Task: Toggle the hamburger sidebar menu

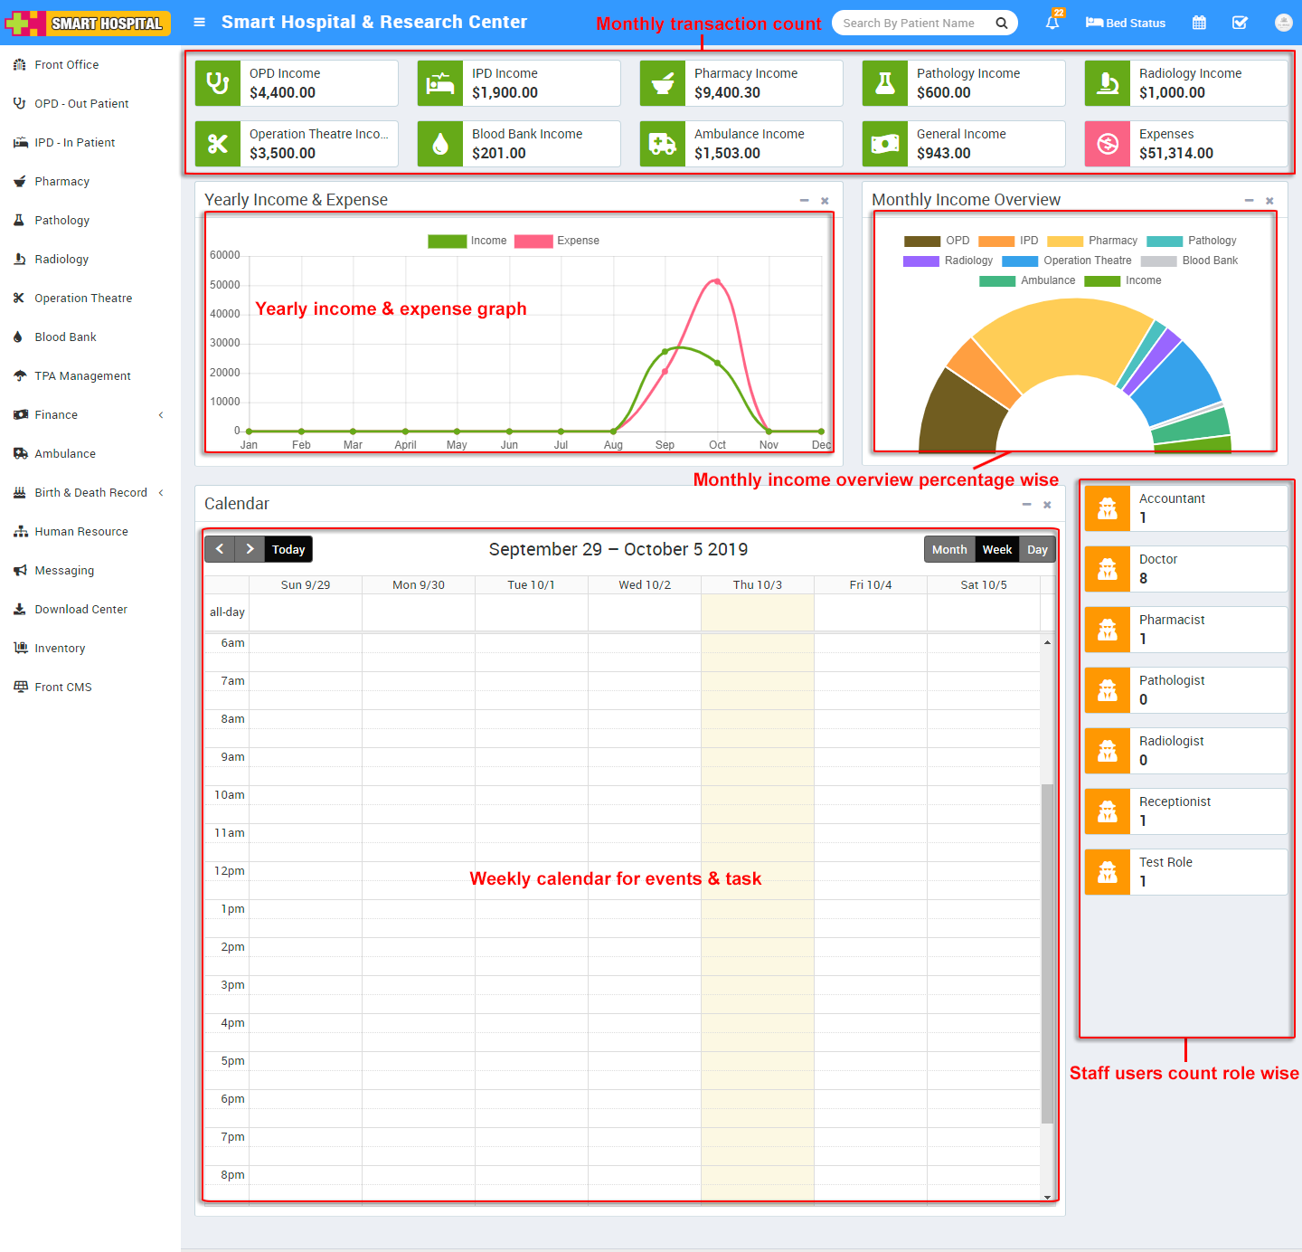Action: pyautogui.click(x=200, y=23)
